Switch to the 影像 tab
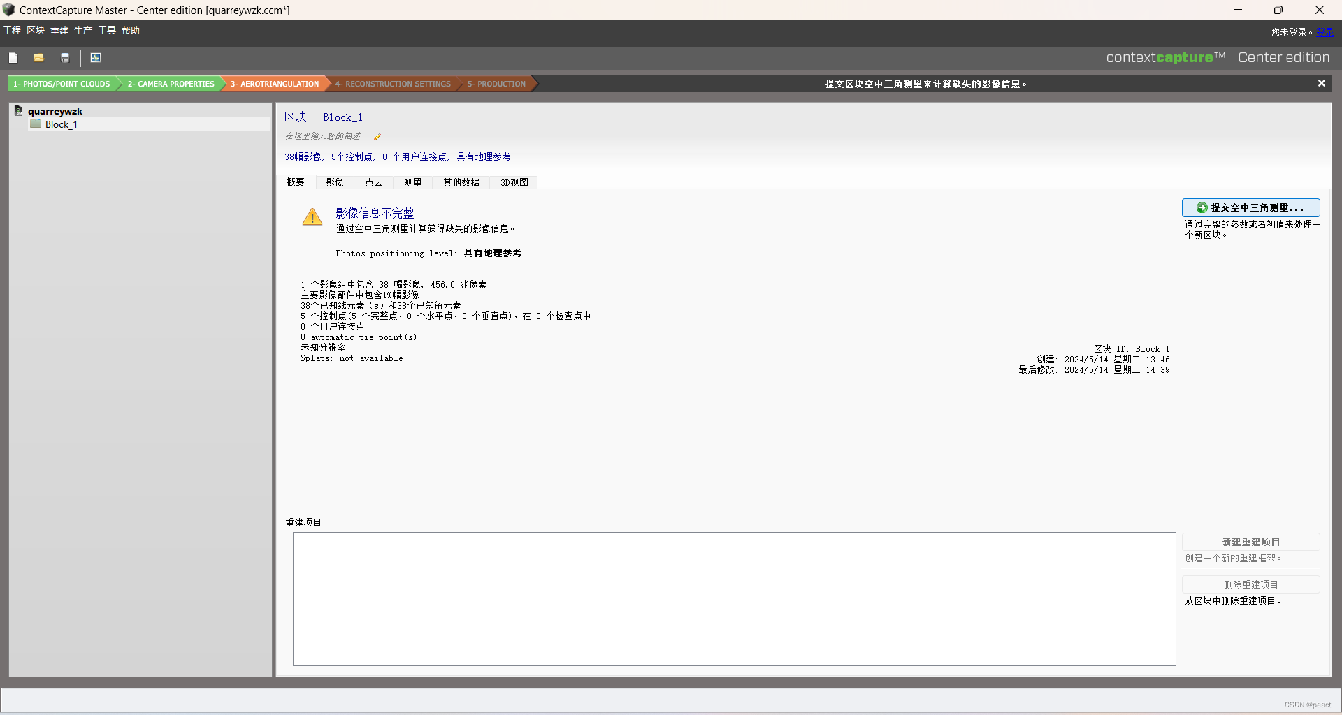 coord(334,182)
